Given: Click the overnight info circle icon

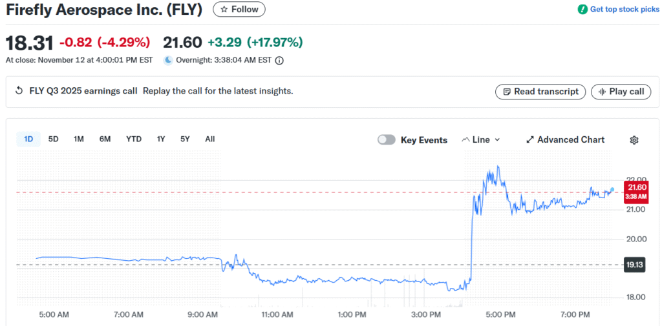Looking at the screenshot, I should point(279,61).
